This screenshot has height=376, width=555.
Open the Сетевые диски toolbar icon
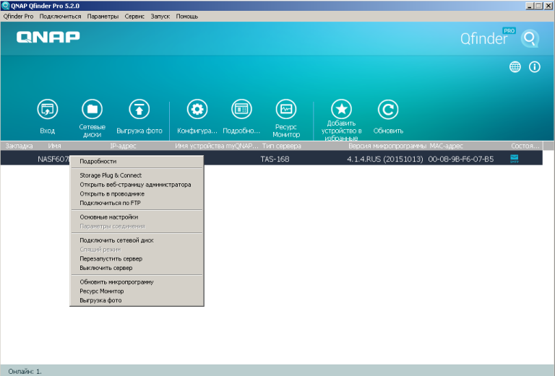tap(92, 109)
